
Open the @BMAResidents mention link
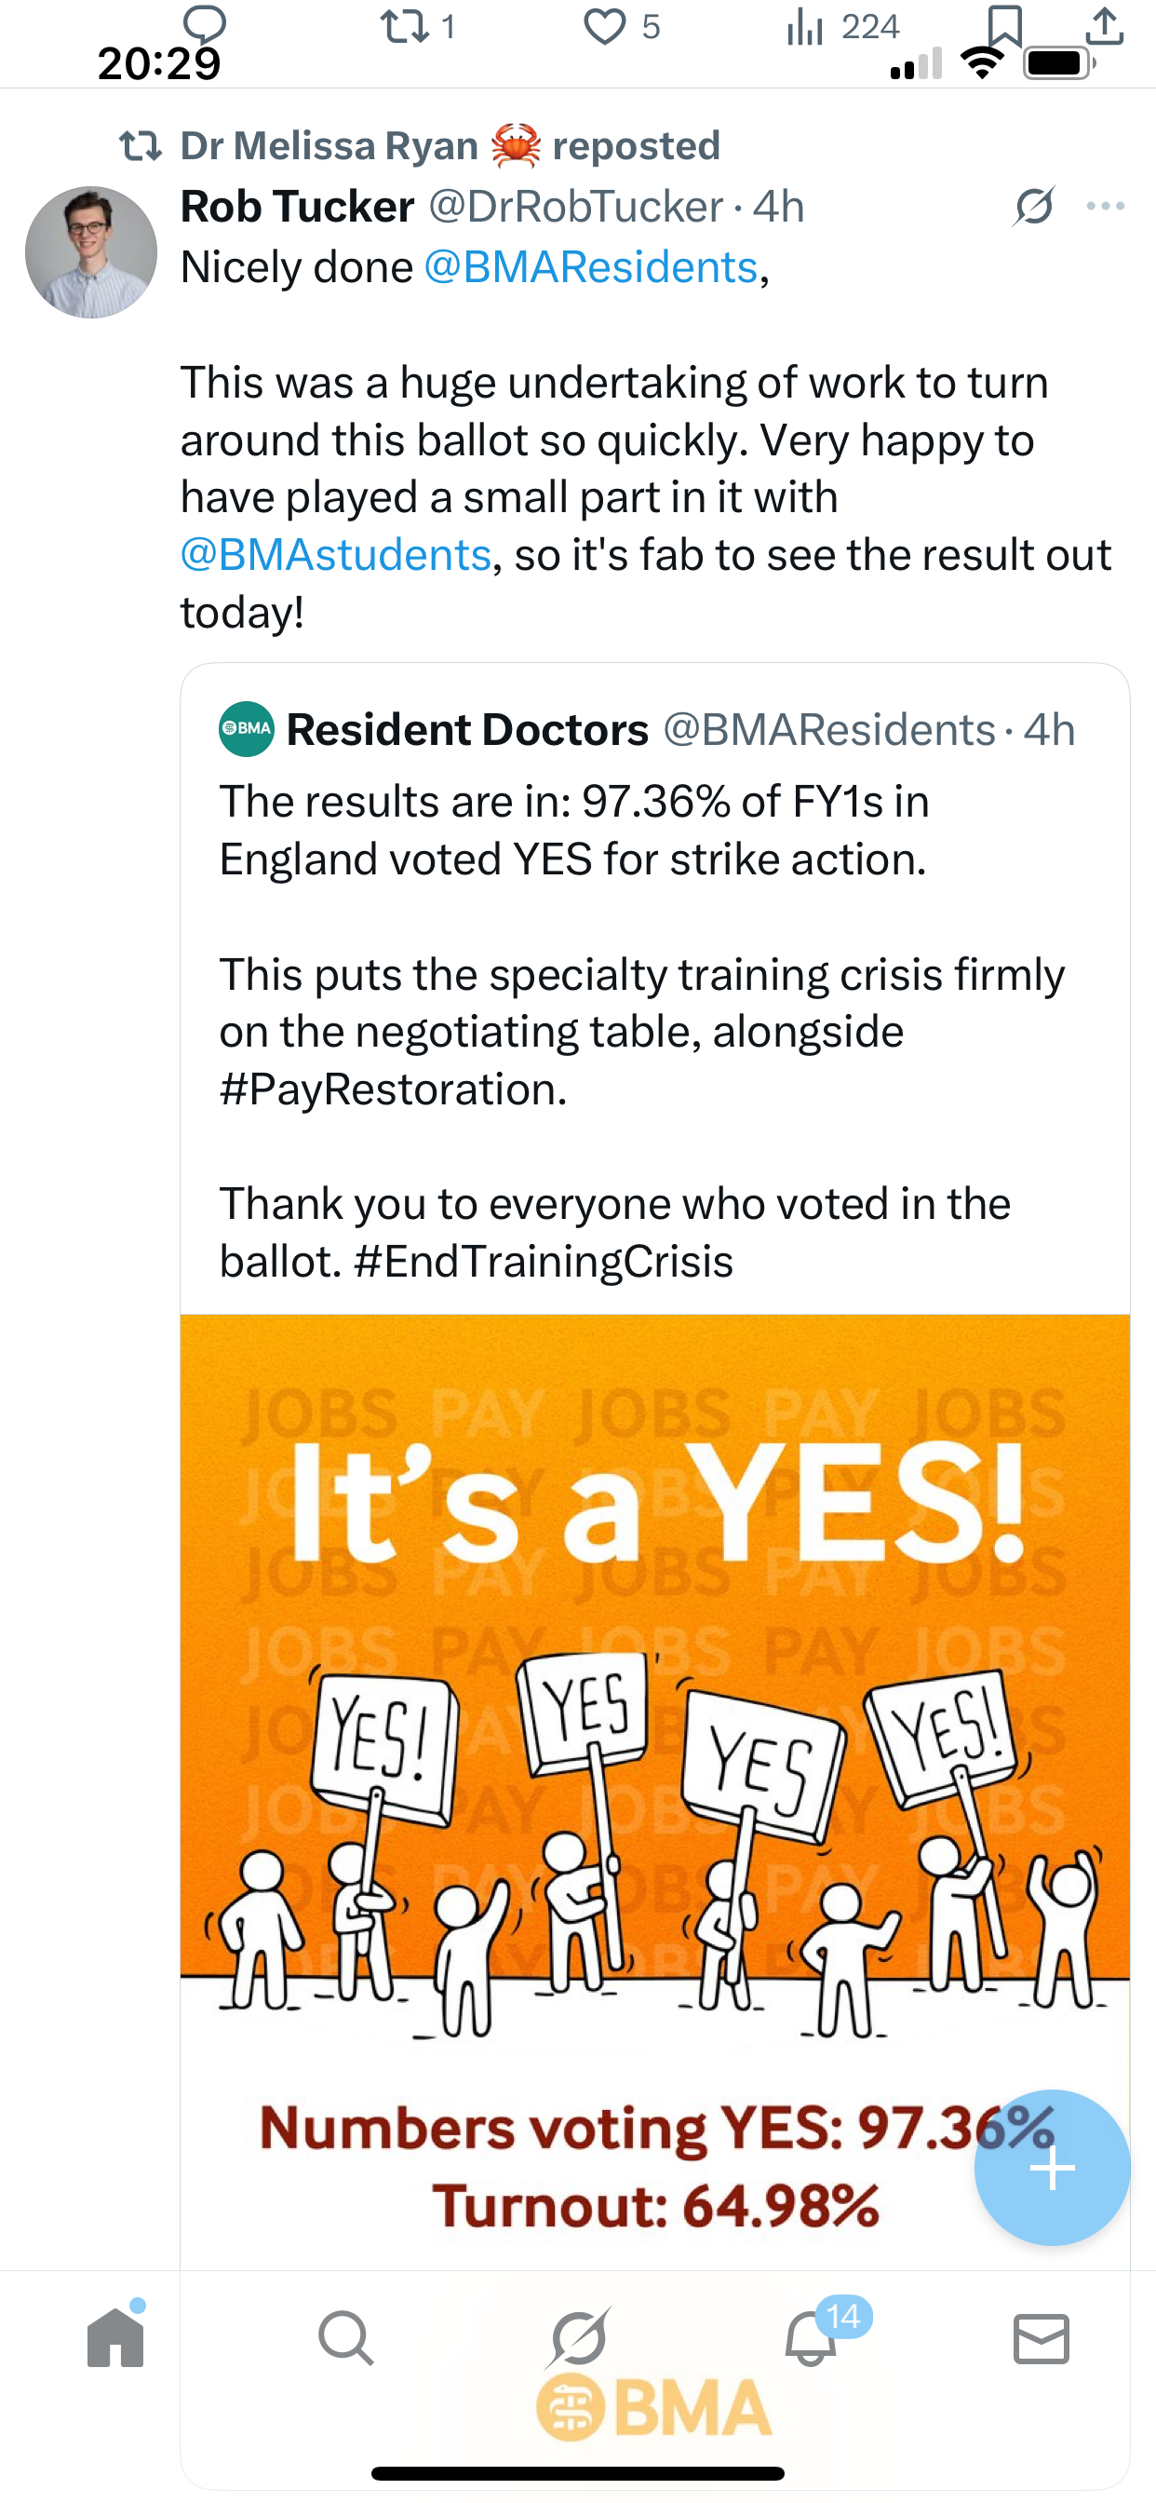pyautogui.click(x=591, y=267)
